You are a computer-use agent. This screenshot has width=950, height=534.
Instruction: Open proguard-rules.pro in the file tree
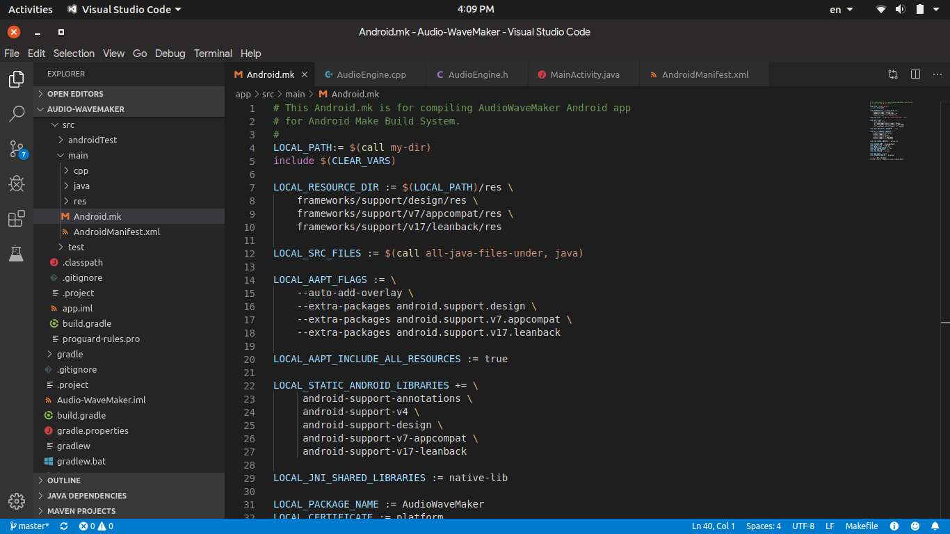[x=129, y=339]
